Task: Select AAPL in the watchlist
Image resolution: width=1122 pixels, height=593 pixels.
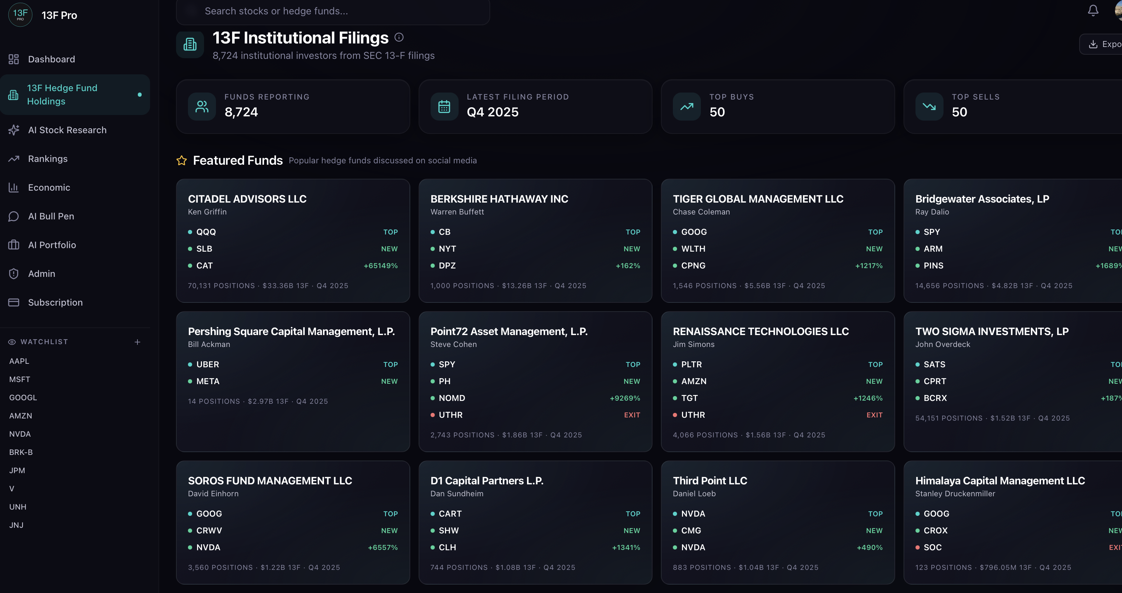Action: pyautogui.click(x=19, y=361)
